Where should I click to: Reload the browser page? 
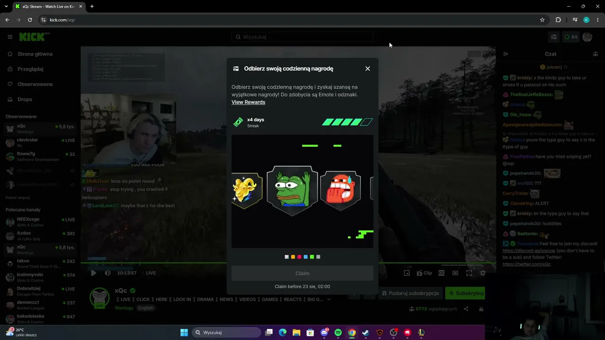30,20
